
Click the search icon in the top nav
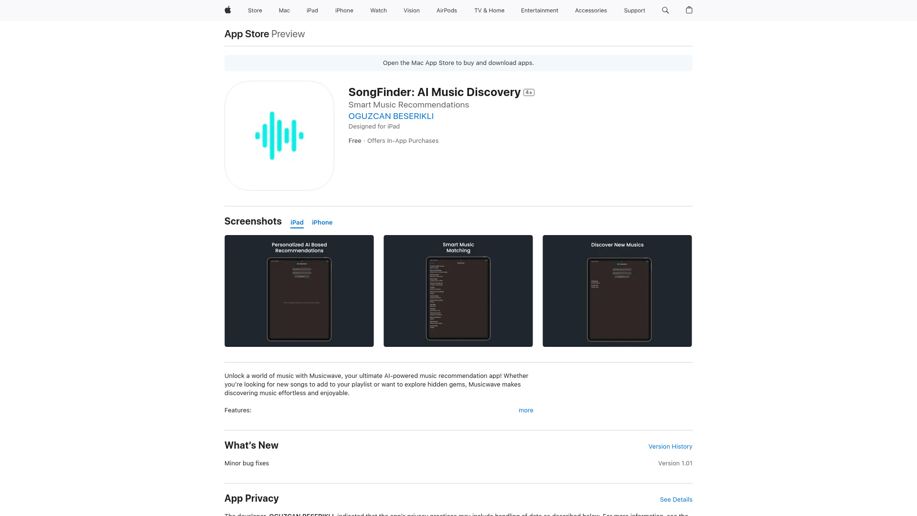pos(666,10)
